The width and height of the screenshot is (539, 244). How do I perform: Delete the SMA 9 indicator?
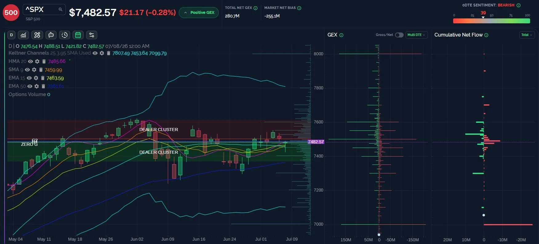point(41,70)
